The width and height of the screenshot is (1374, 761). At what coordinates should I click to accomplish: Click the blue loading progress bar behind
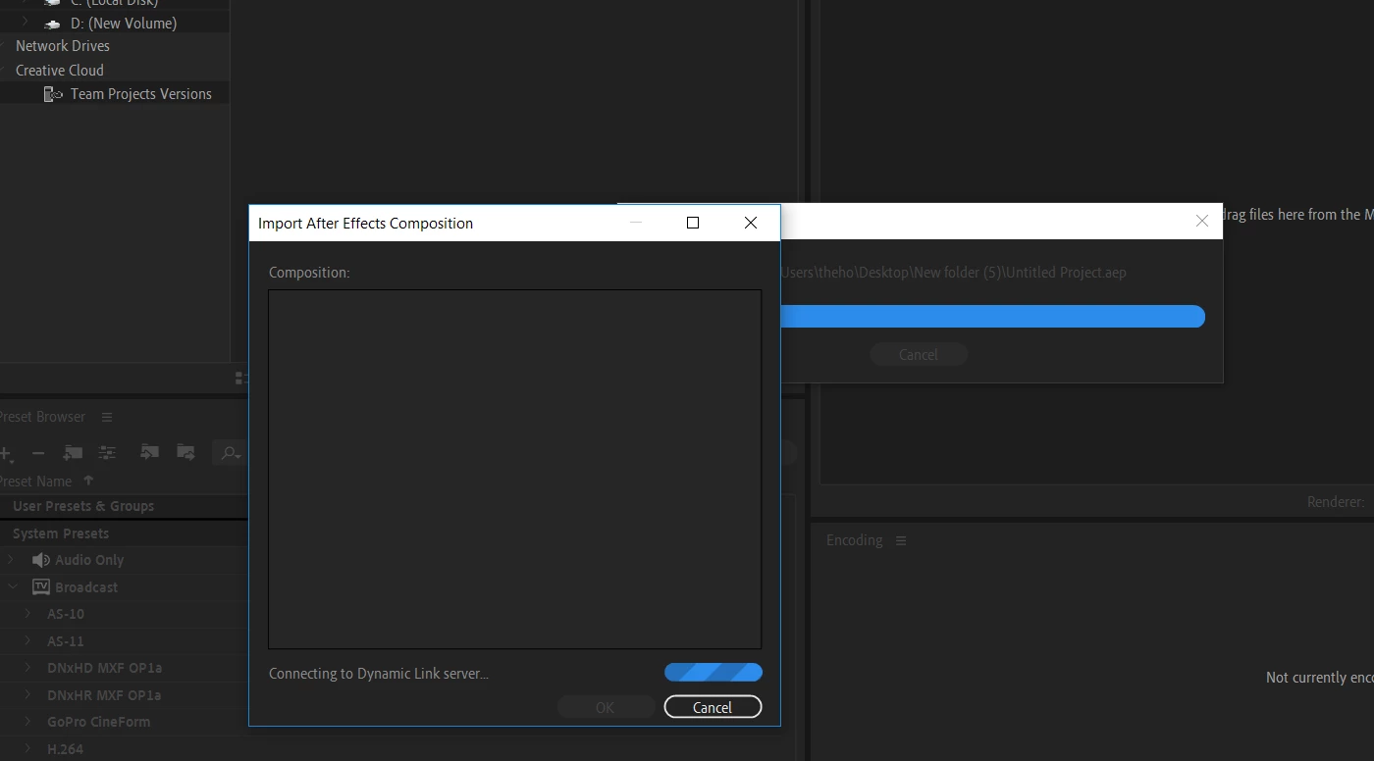point(992,316)
